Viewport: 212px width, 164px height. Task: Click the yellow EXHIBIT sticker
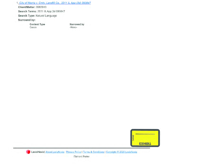145,138
